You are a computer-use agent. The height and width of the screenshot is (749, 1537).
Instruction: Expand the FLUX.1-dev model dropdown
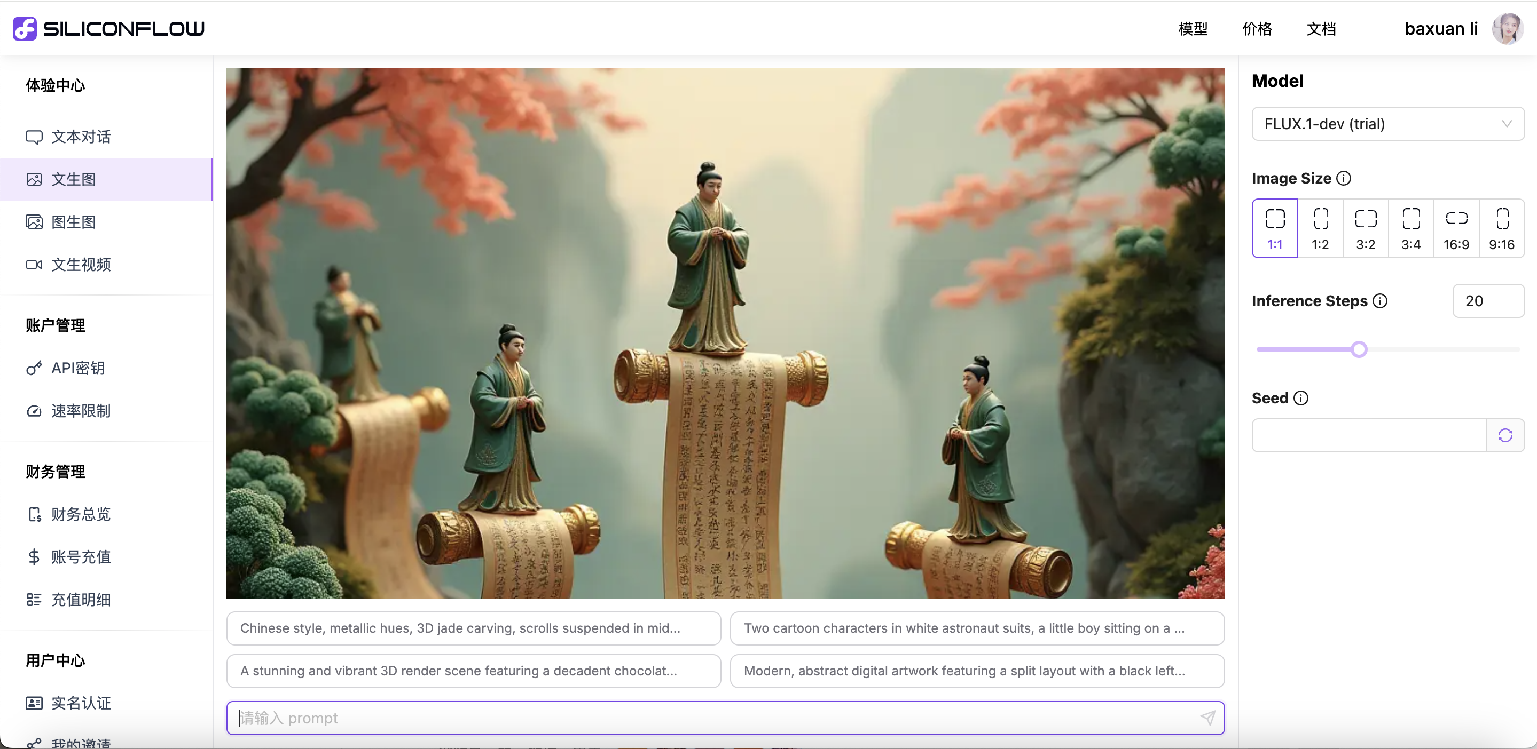1387,124
